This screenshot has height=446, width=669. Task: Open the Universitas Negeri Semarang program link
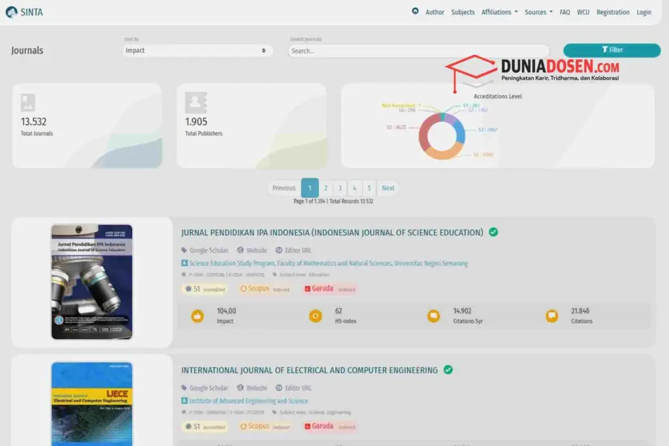[x=327, y=263]
